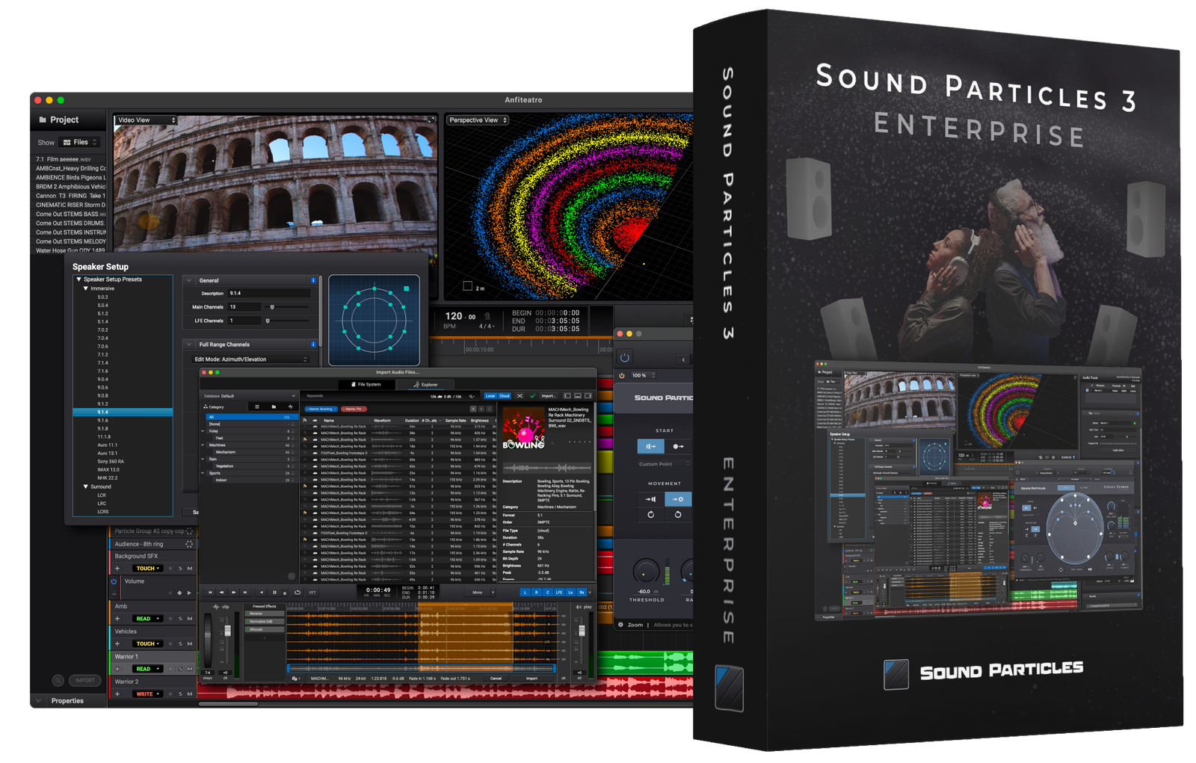
Task: Click the FFT spectrum view button
Action: point(312,592)
